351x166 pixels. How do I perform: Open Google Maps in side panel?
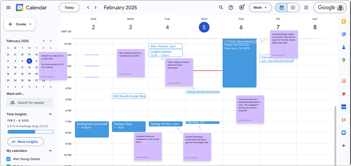click(344, 60)
